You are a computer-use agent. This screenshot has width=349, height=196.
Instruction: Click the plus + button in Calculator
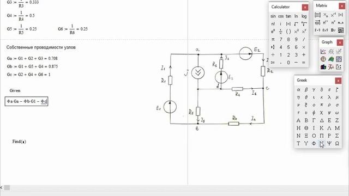point(304,54)
